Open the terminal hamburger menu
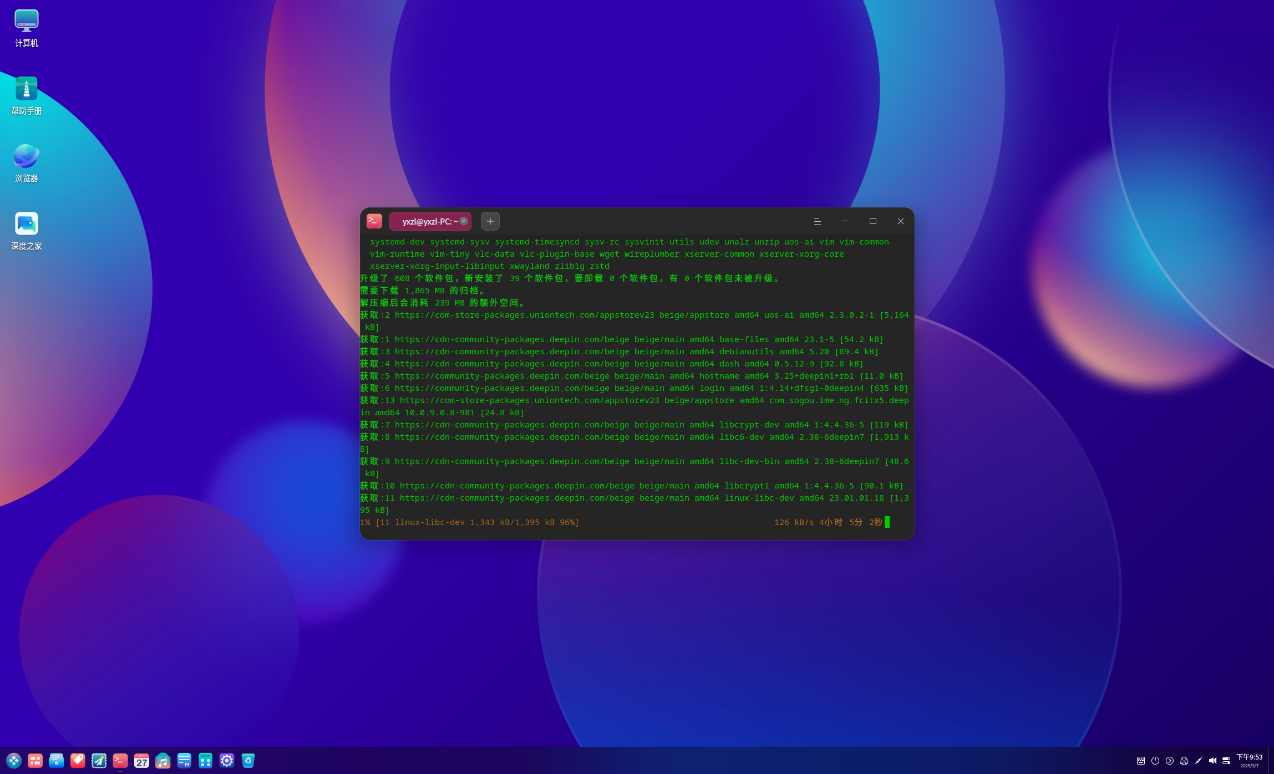This screenshot has width=1274, height=774. [817, 221]
